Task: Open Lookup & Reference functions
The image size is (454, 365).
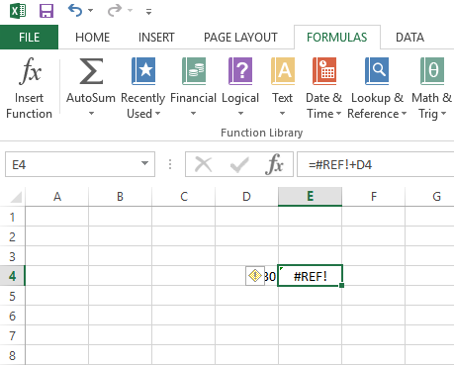Action: pos(377,87)
